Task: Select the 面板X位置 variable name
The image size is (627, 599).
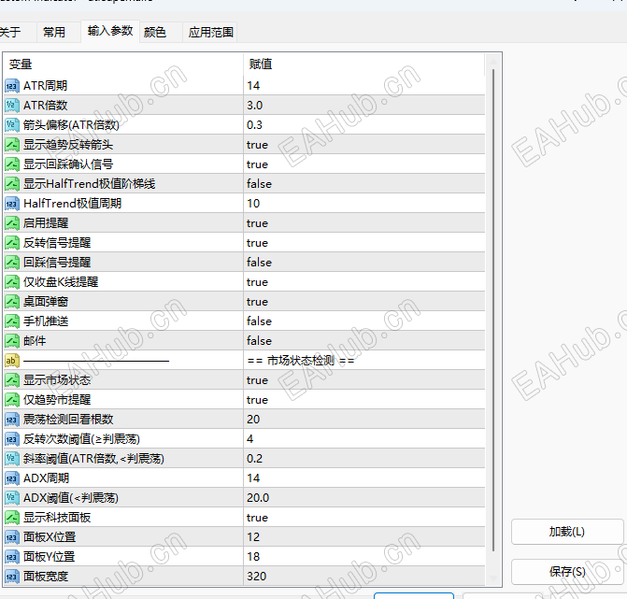Action: pos(50,537)
